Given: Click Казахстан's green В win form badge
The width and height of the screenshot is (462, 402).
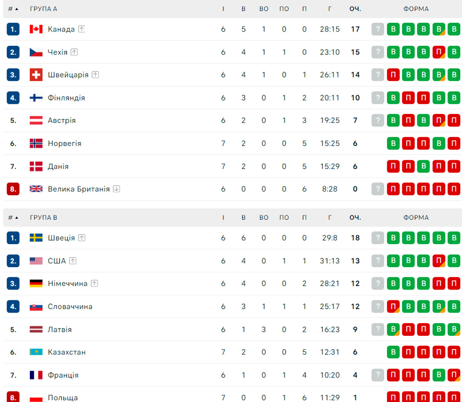Looking at the screenshot, I should 393,352.
